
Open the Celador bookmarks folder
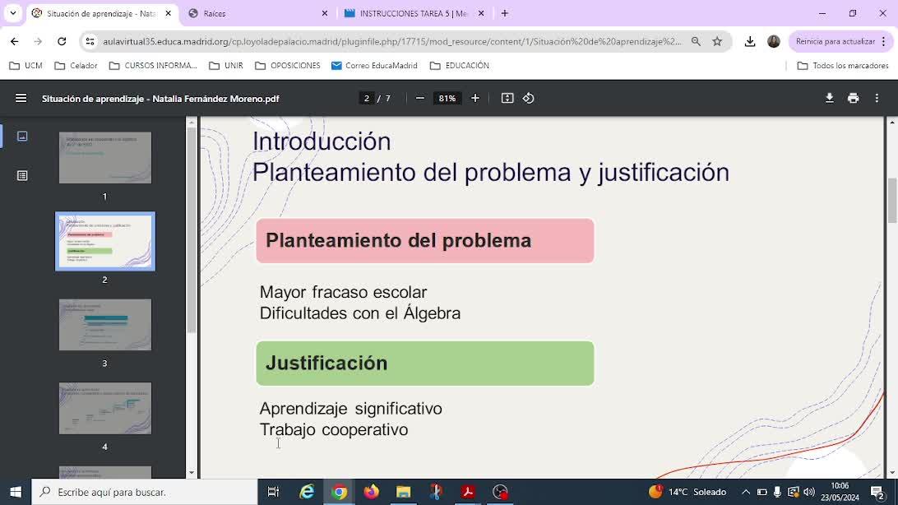tap(76, 66)
